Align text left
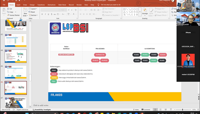Screen dimensions: 200x114 pos(81,14)
